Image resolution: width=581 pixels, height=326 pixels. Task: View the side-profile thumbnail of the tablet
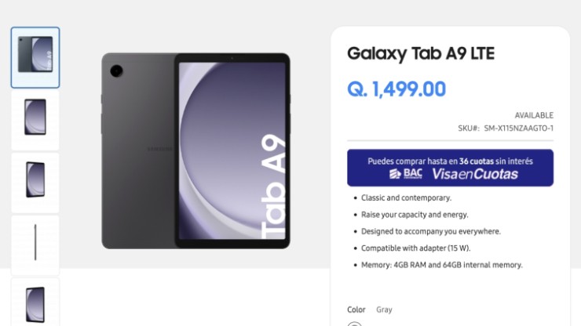click(x=35, y=243)
